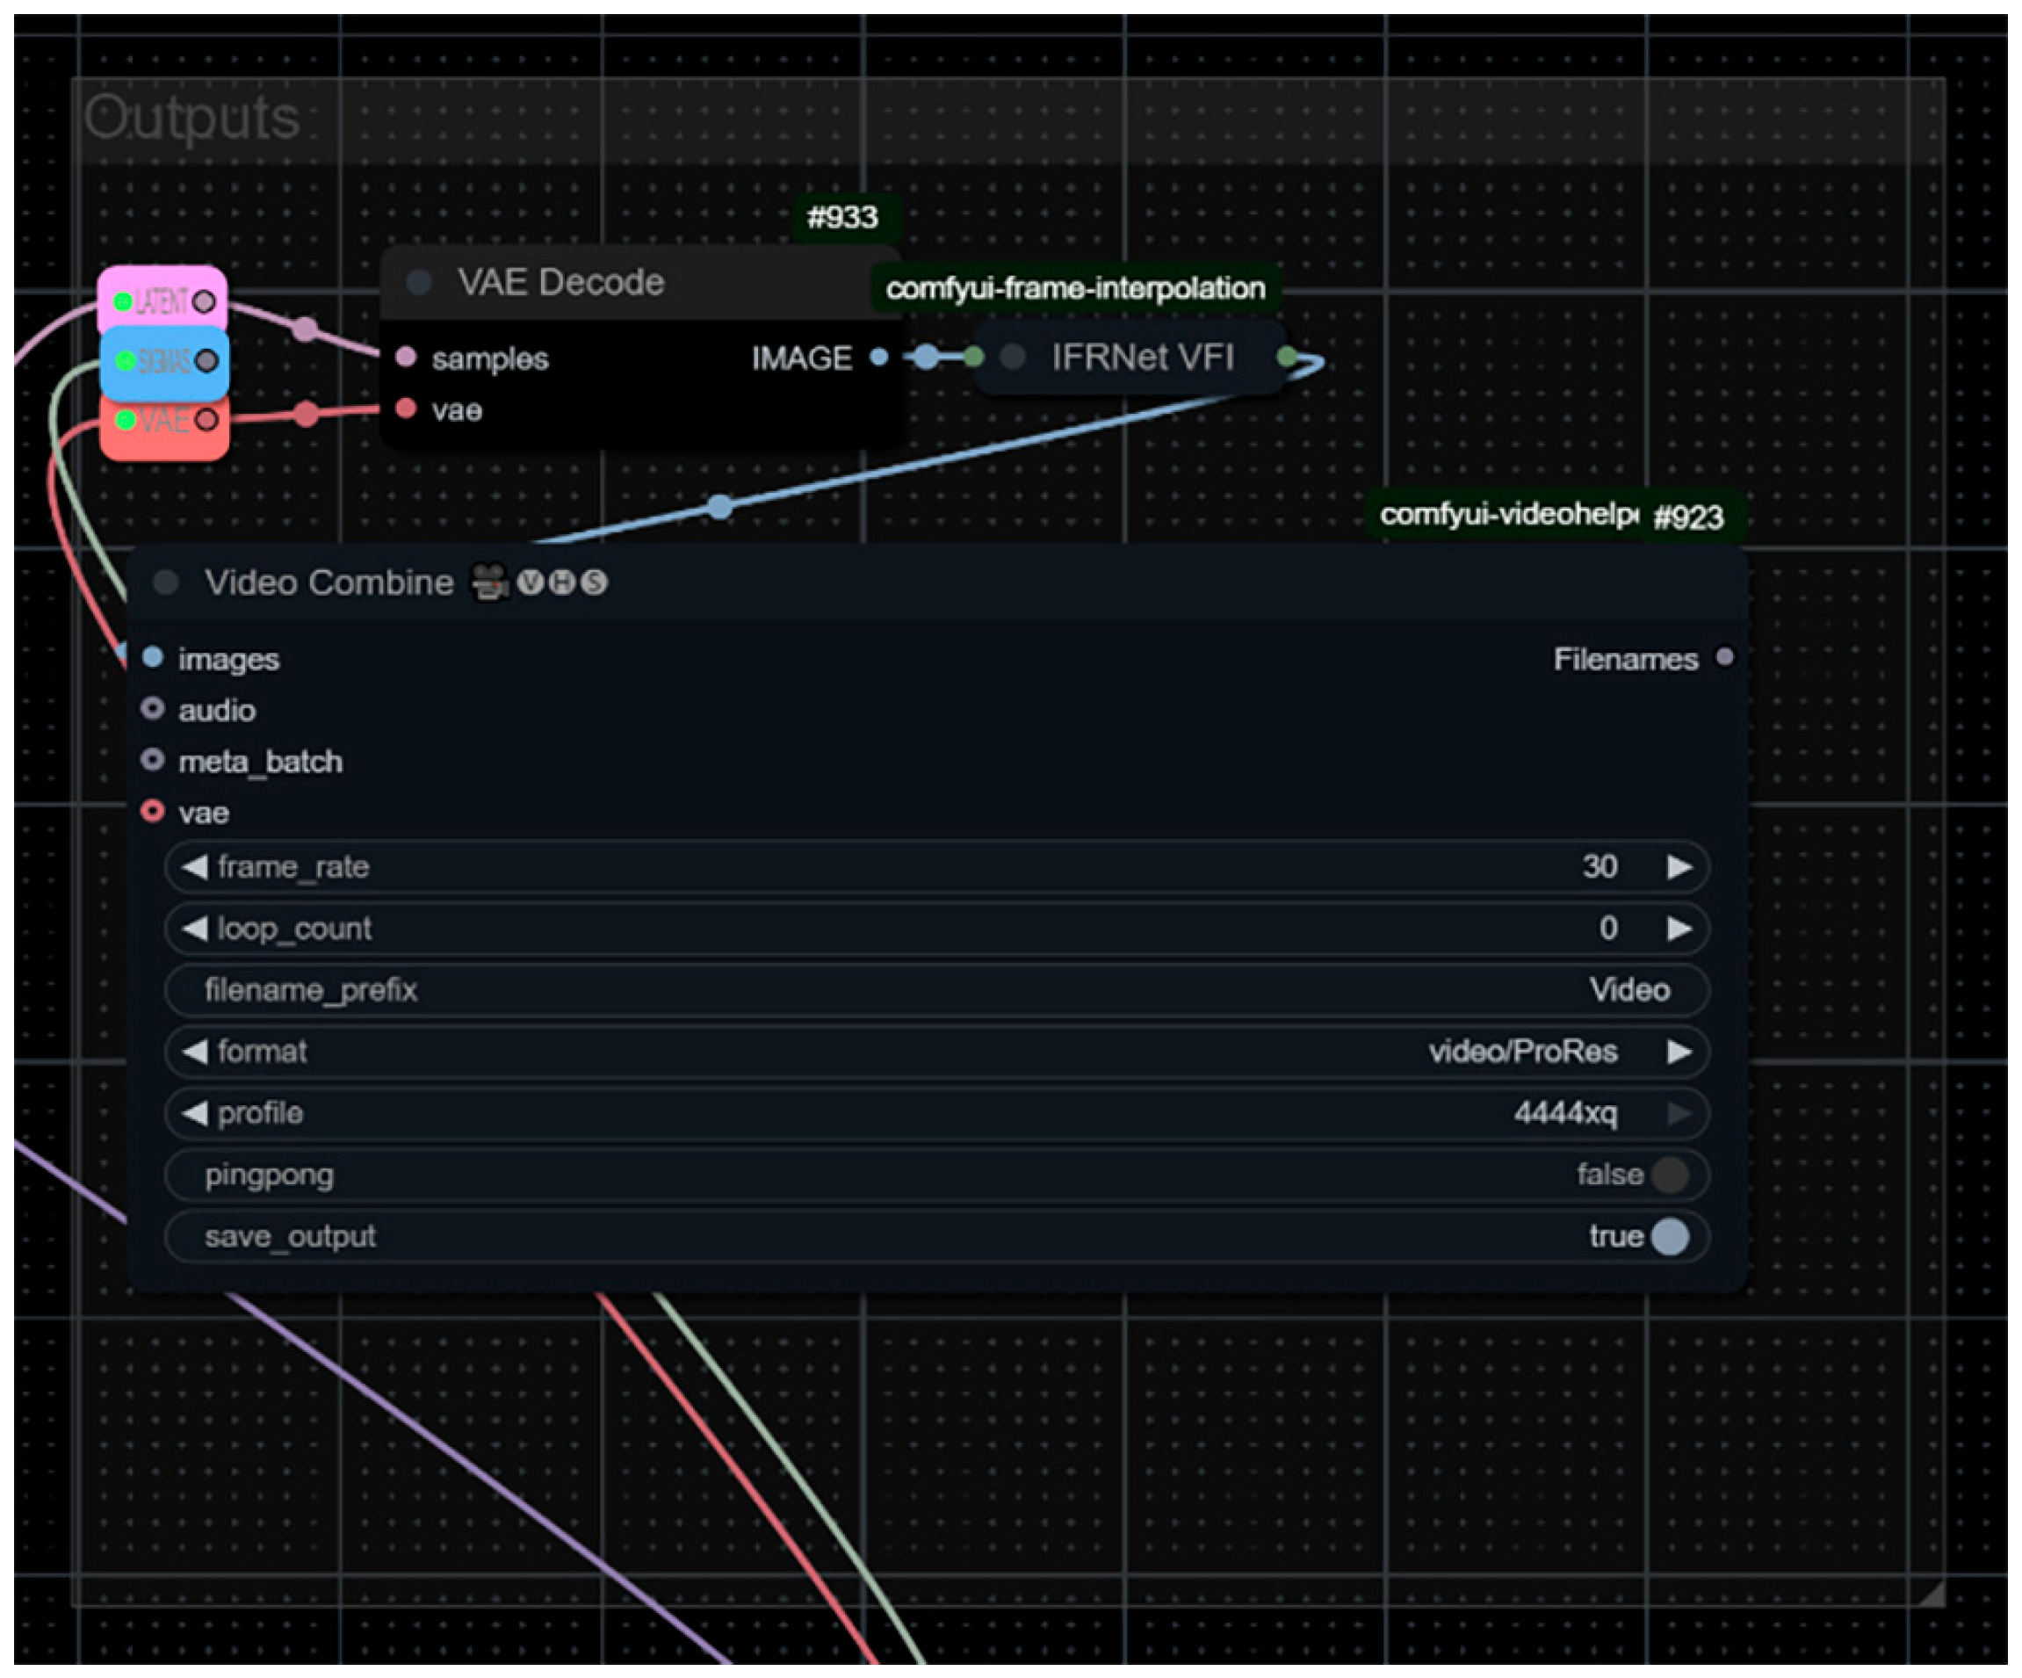2022x1678 pixels.
Task: Click the Filenames output socket
Action: (x=1724, y=657)
